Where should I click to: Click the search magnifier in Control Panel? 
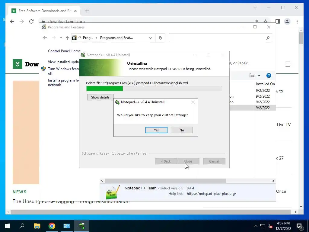tap(268, 38)
